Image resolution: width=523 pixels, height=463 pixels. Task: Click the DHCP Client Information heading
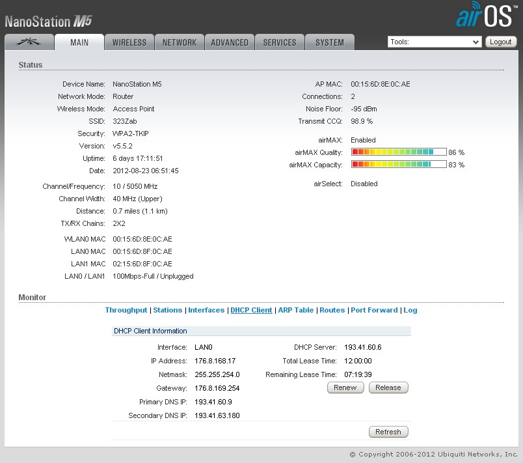(150, 331)
